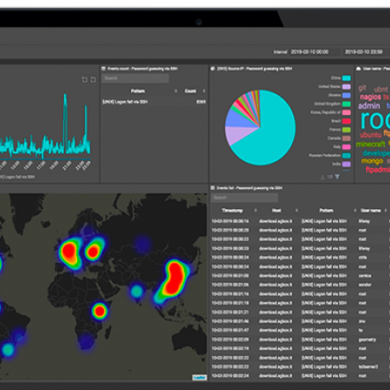Toggle Brazil series in pie legend

341,121
